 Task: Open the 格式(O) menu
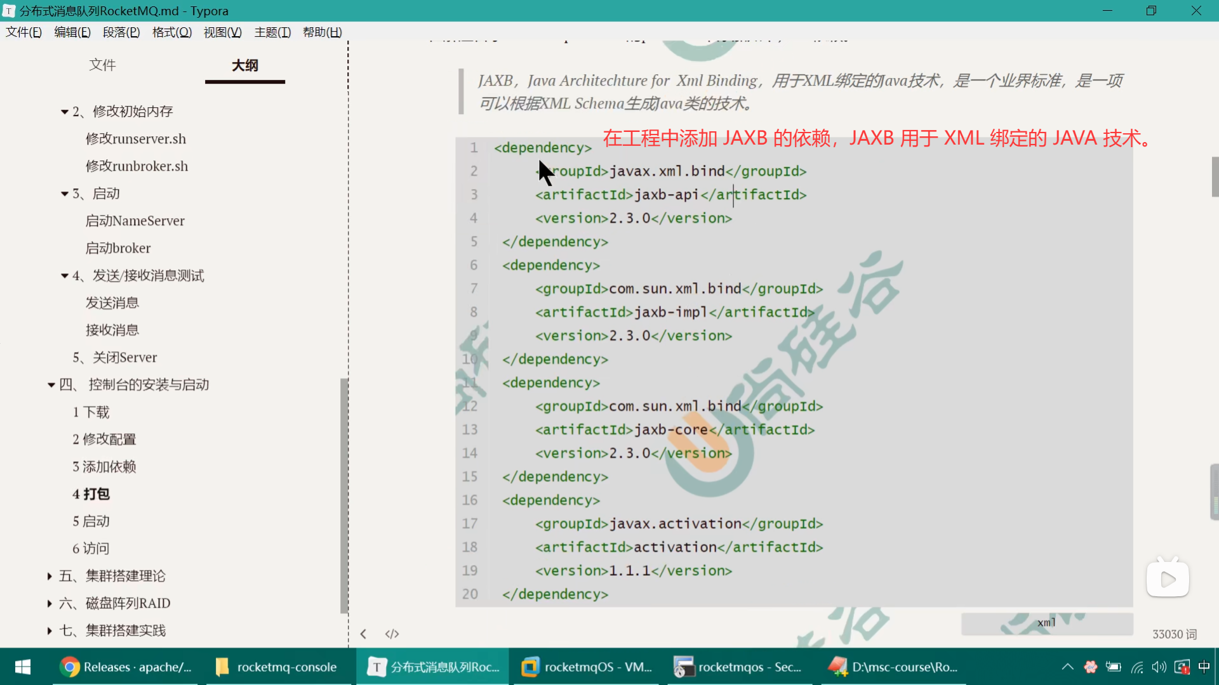[x=171, y=32]
